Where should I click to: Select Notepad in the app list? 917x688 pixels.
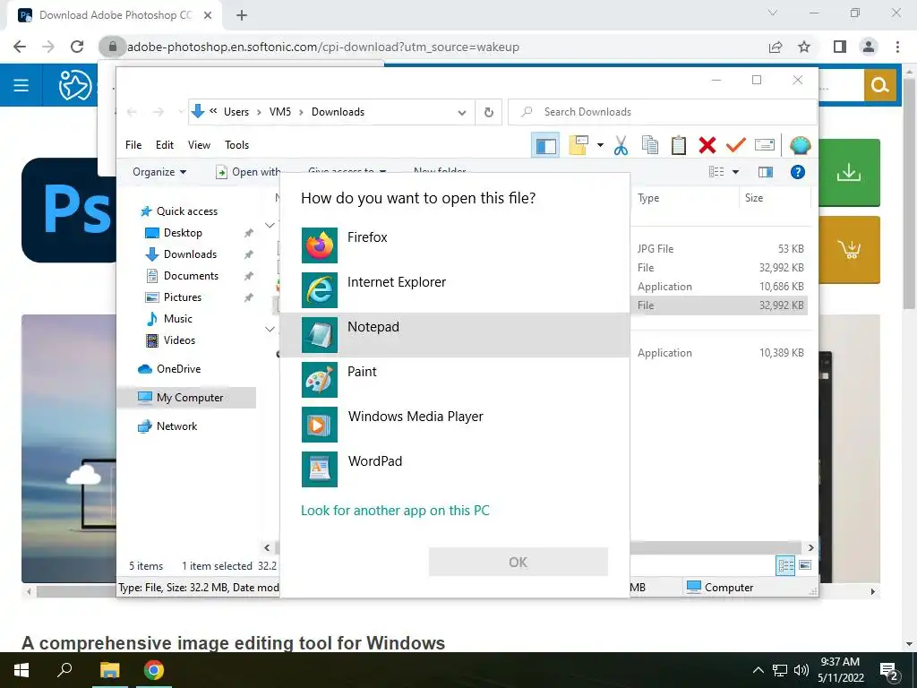click(x=454, y=335)
